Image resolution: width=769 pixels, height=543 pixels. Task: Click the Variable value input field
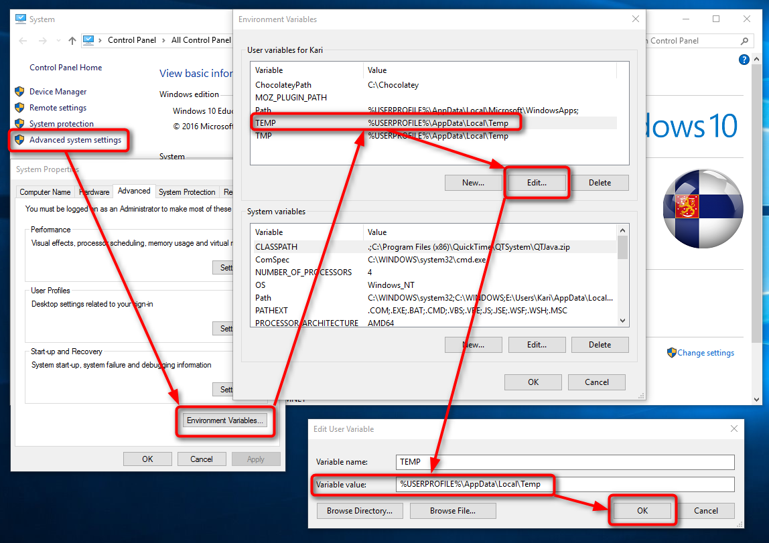(565, 484)
